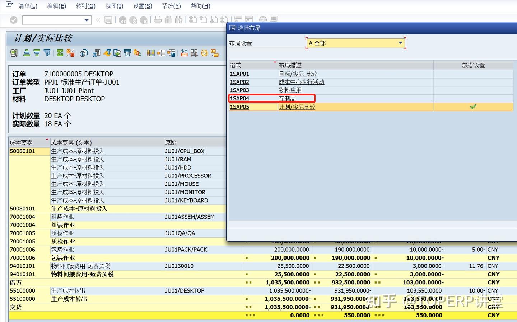Image resolution: width=517 pixels, height=322 pixels.
Task: Select the Details magnifier icon
Action: pyautogui.click(x=14, y=53)
